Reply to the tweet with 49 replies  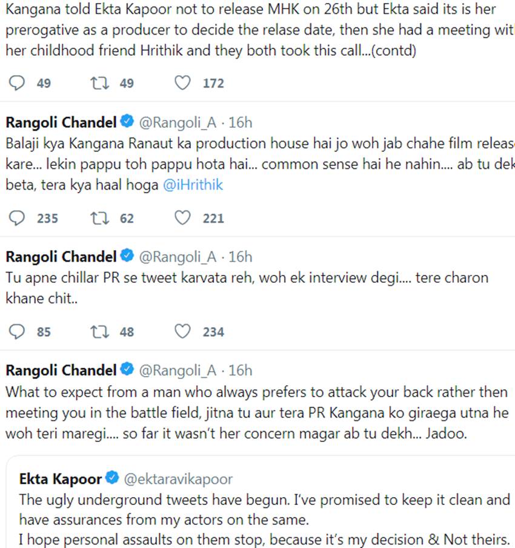[19, 83]
